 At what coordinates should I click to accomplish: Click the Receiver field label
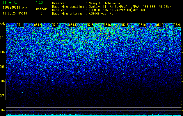tap(59, 10)
